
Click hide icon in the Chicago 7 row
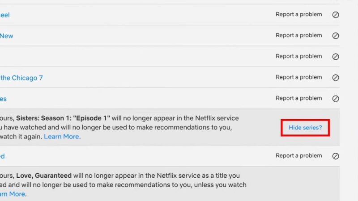pos(336,78)
